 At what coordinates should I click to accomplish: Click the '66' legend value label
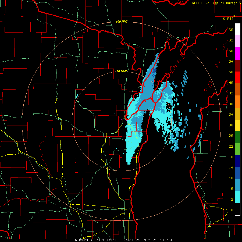click(231, 30)
